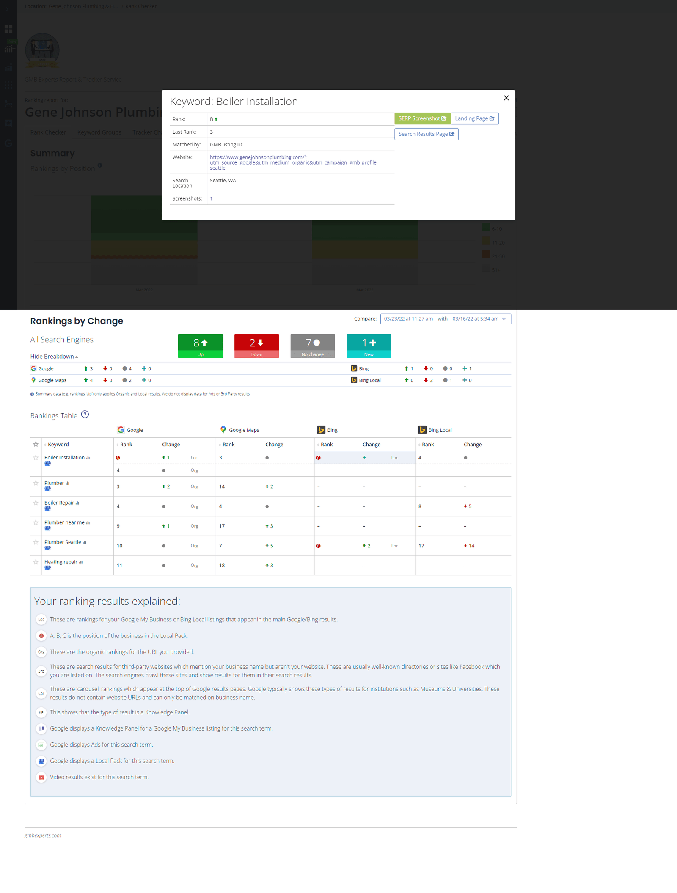This screenshot has width=677, height=893.
Task: Click Bing Local icon in breakdown row
Action: point(354,380)
